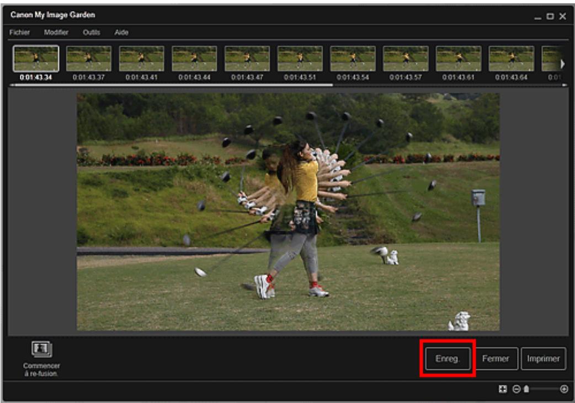Pick the frame thumbnail at 0:01:43.51
Image resolution: width=575 pixels, height=403 pixels.
coord(300,58)
